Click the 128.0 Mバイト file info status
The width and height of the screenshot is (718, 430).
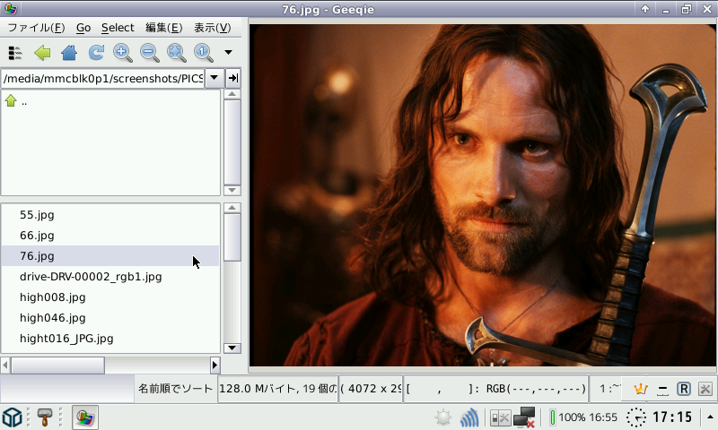coord(277,389)
